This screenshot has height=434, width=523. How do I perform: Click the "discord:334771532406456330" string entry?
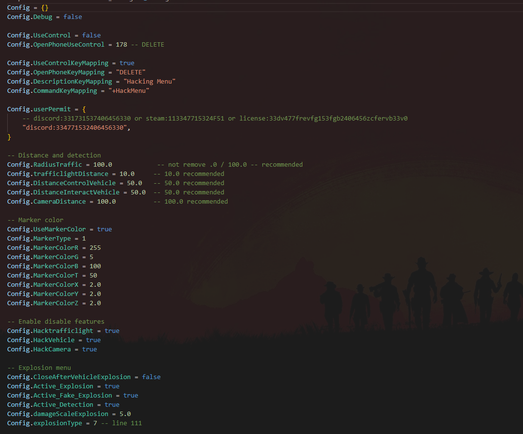76,128
